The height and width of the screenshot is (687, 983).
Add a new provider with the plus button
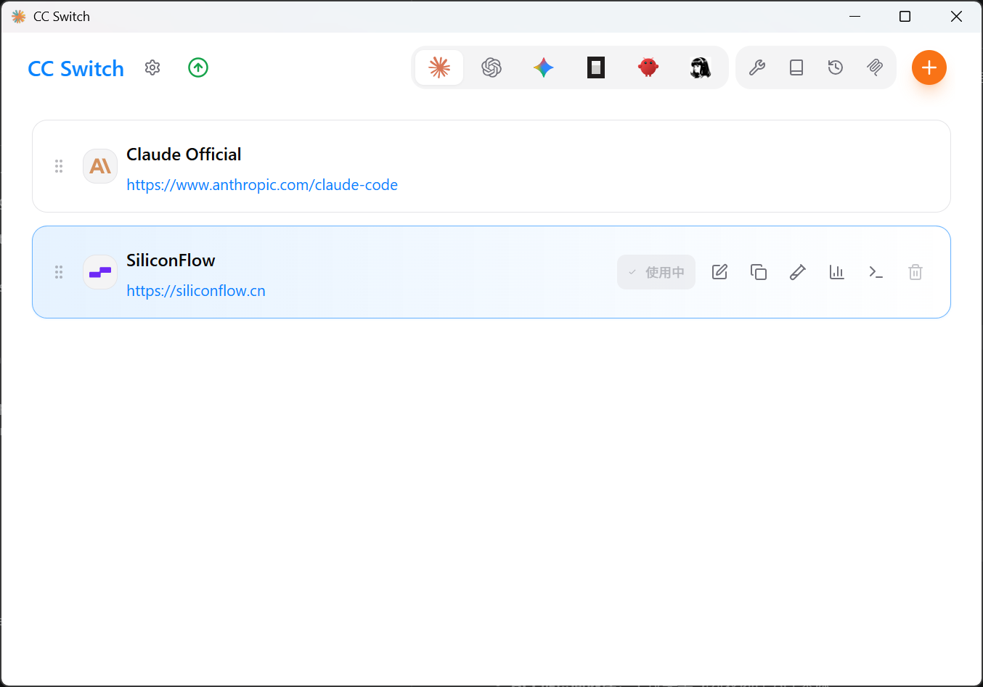[x=929, y=67]
